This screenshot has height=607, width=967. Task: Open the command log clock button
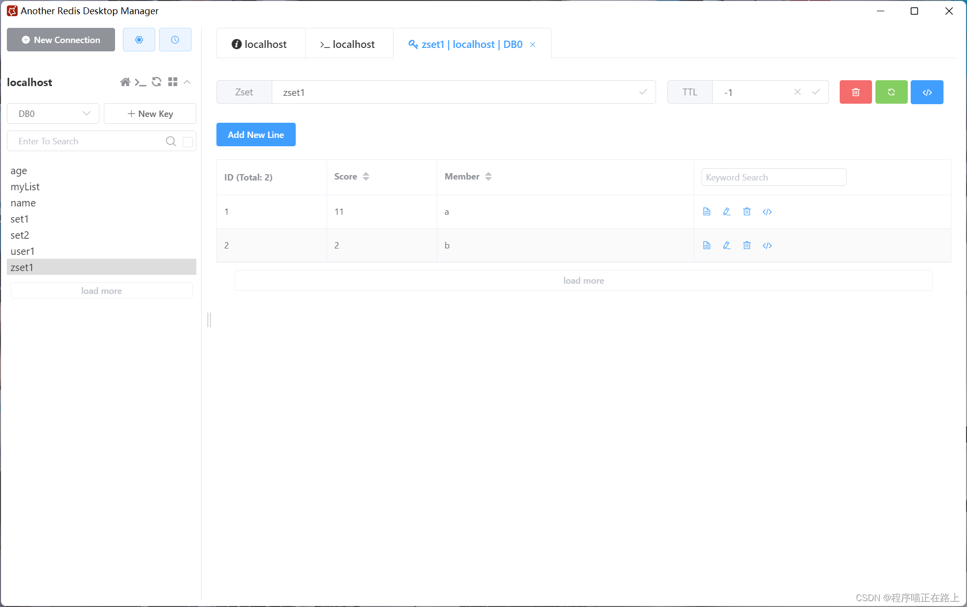pos(175,40)
